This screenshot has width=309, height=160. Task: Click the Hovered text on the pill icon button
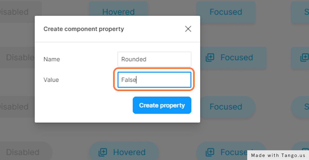click(129, 152)
